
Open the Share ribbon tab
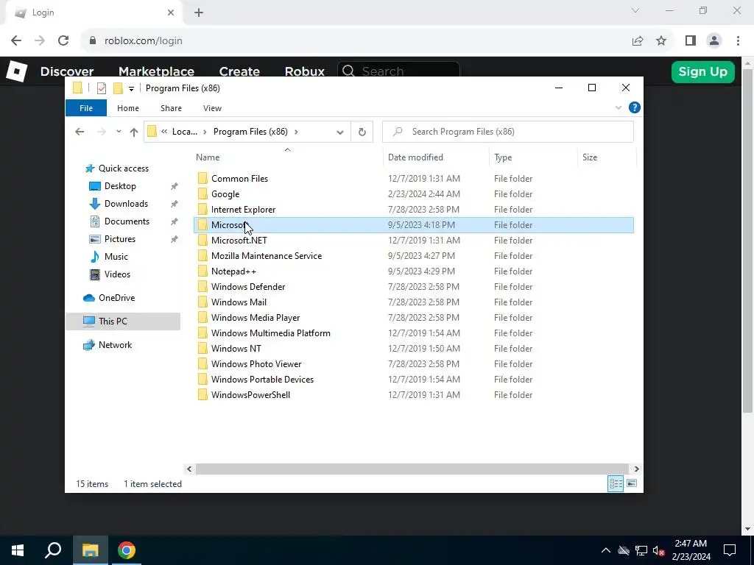(171, 108)
